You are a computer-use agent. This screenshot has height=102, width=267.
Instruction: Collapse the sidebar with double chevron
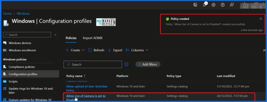tap(55, 35)
